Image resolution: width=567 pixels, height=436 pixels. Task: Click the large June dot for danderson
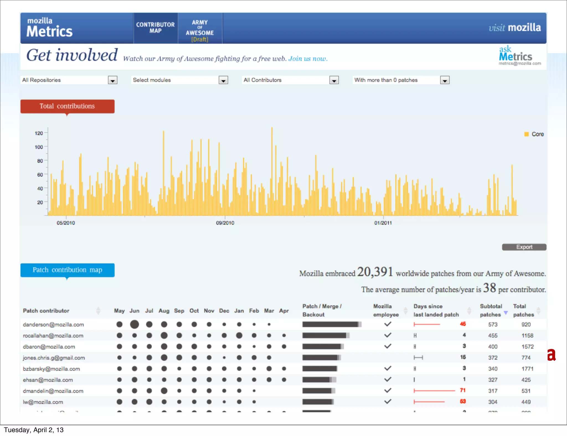[134, 324]
